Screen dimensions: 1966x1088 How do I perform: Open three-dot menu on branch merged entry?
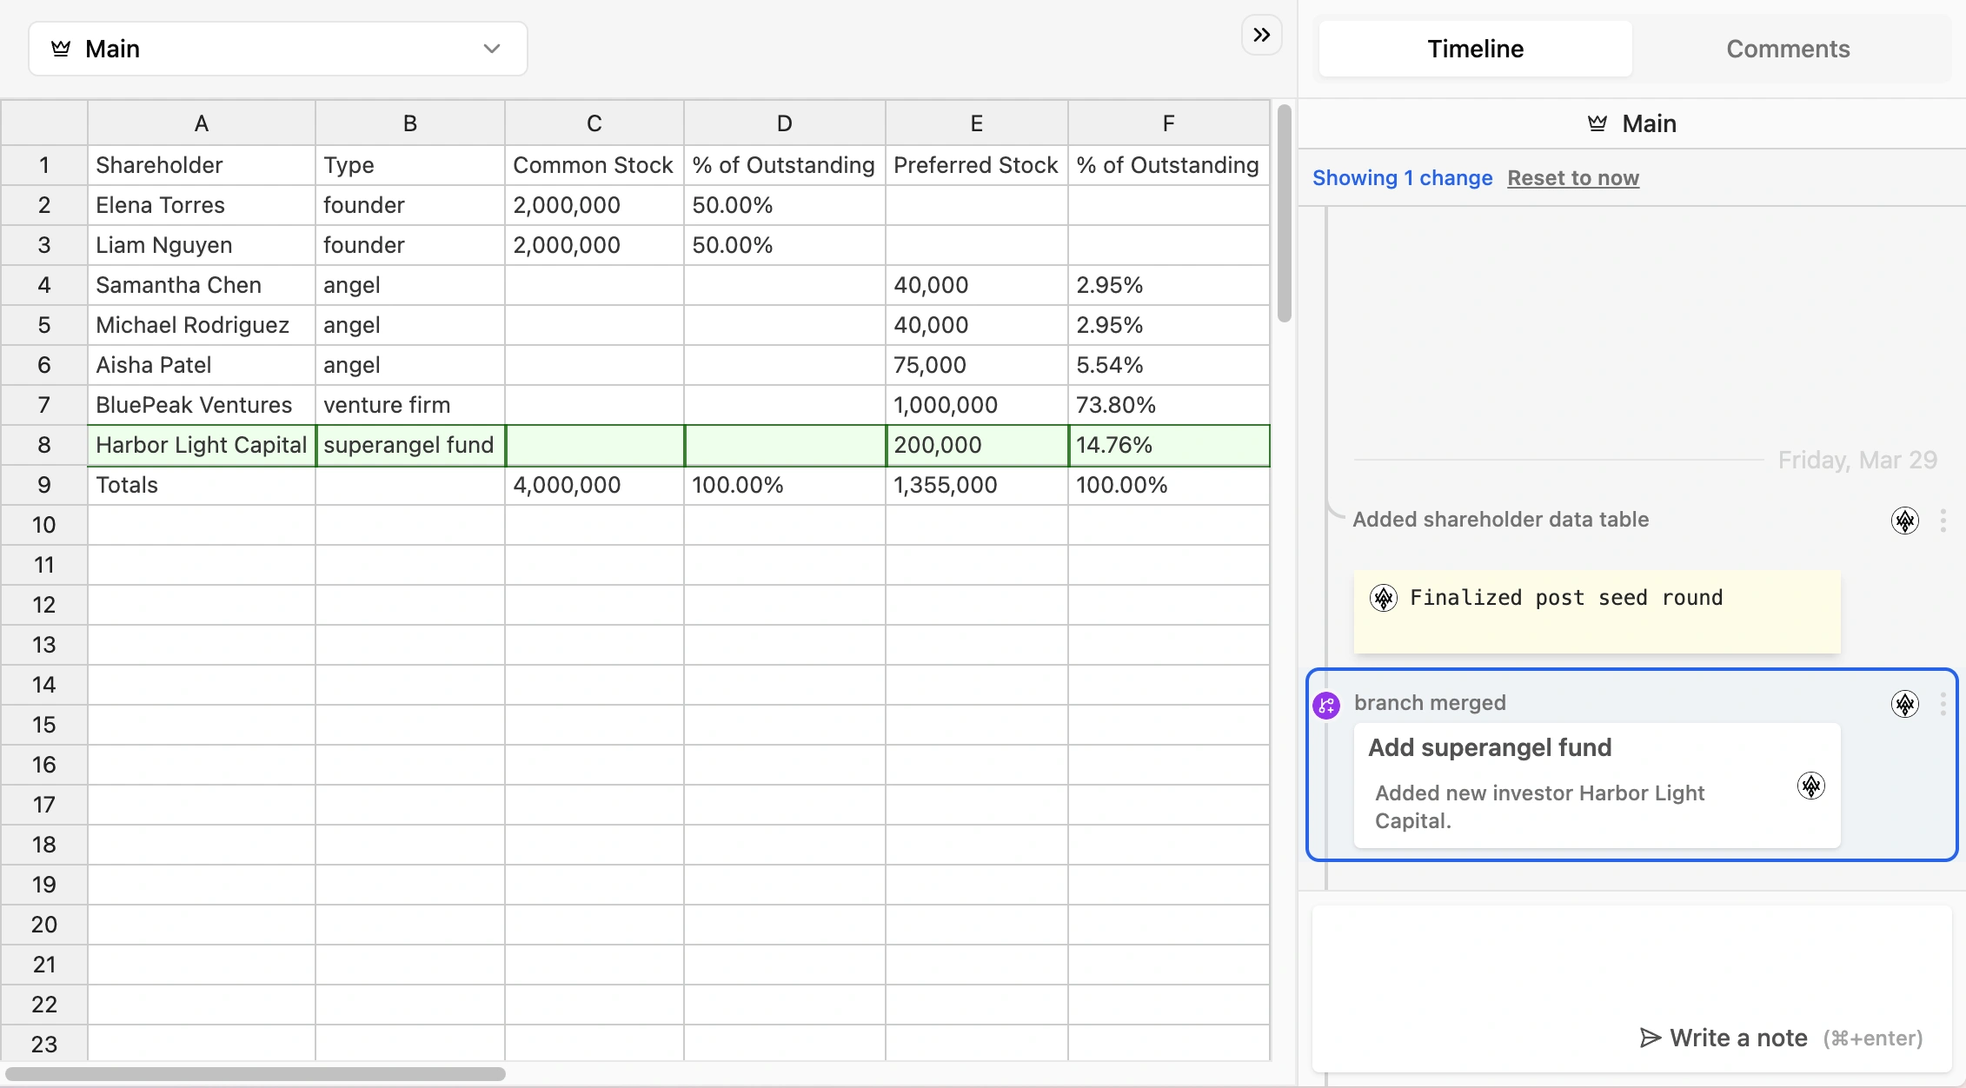click(1943, 704)
